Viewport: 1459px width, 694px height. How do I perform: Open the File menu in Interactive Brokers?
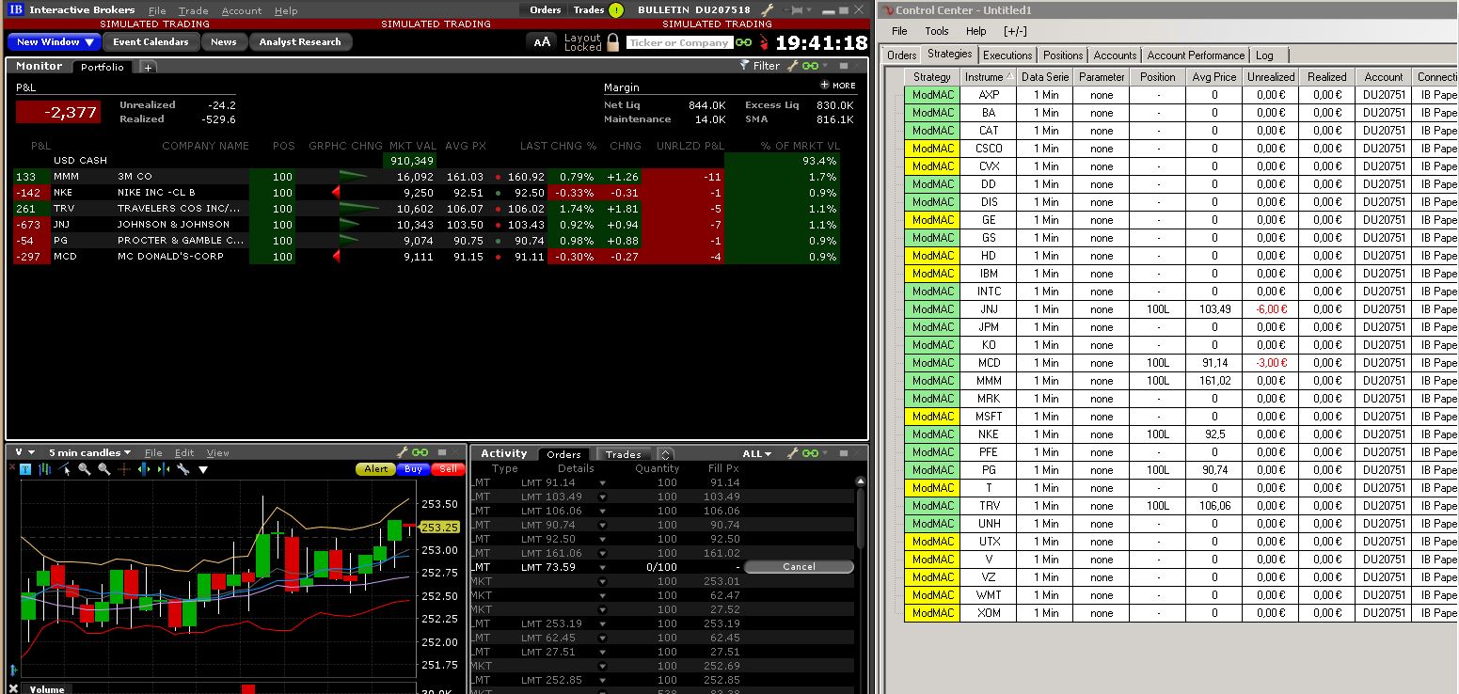157,10
